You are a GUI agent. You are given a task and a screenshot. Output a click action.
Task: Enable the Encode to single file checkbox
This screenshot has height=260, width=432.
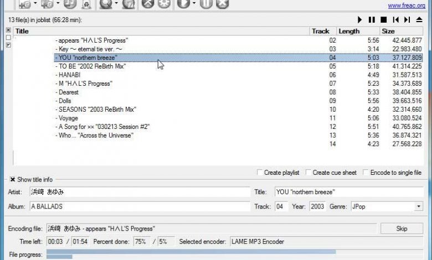[366, 173]
